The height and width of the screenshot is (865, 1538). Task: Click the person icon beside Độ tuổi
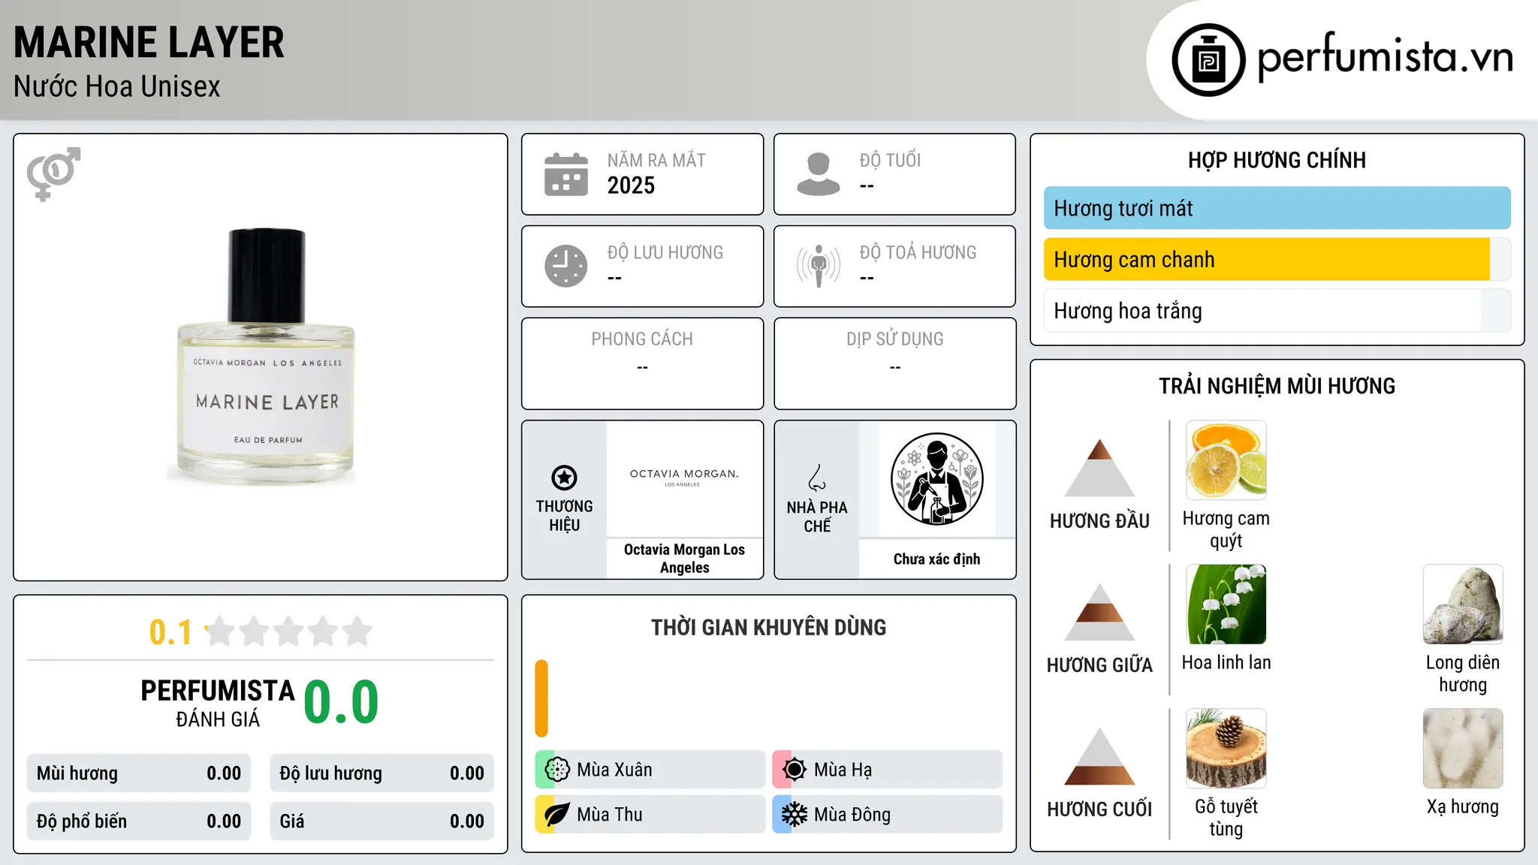819,174
